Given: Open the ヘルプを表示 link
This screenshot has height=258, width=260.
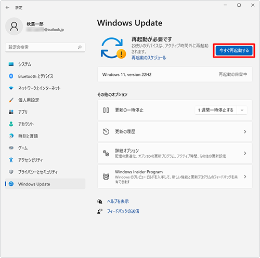Looking at the screenshot, I should pyautogui.click(x=118, y=201).
